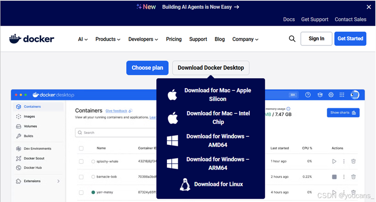This screenshot has width=376, height=202.
Task: Check the barnacle-bob row checkbox
Action: tap(81, 177)
